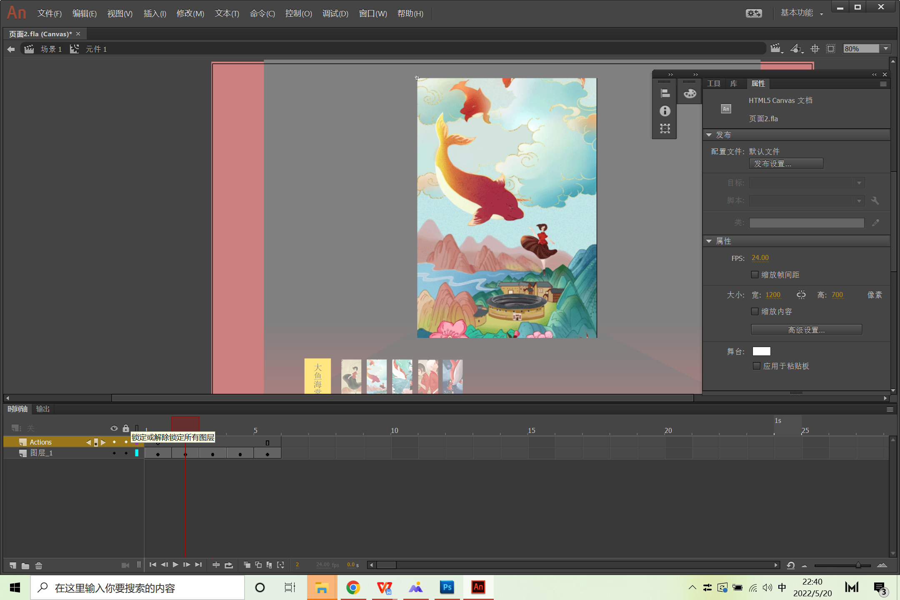
Task: Click the white 舞台 color swatch
Action: click(761, 351)
